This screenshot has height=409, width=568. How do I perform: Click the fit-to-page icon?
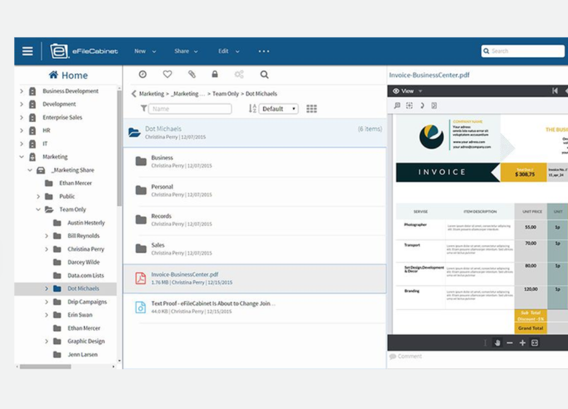(x=535, y=343)
